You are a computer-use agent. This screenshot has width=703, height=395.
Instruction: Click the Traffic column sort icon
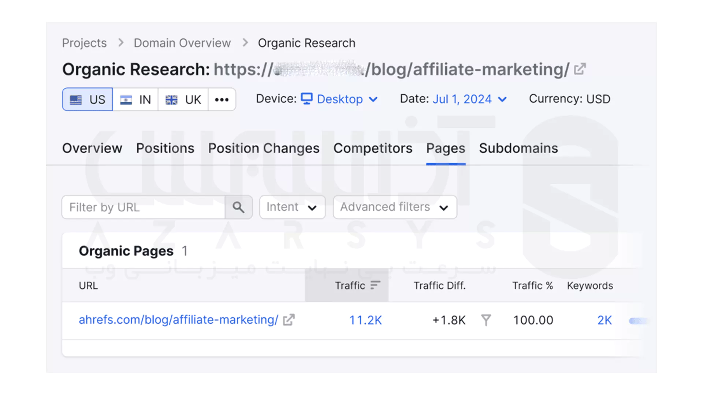375,285
